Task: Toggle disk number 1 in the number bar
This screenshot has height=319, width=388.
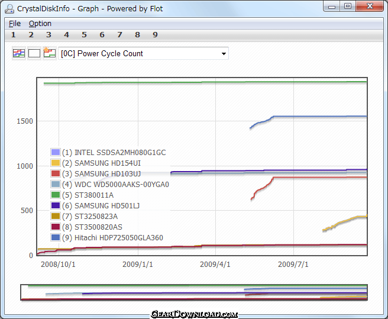Action: (x=14, y=35)
